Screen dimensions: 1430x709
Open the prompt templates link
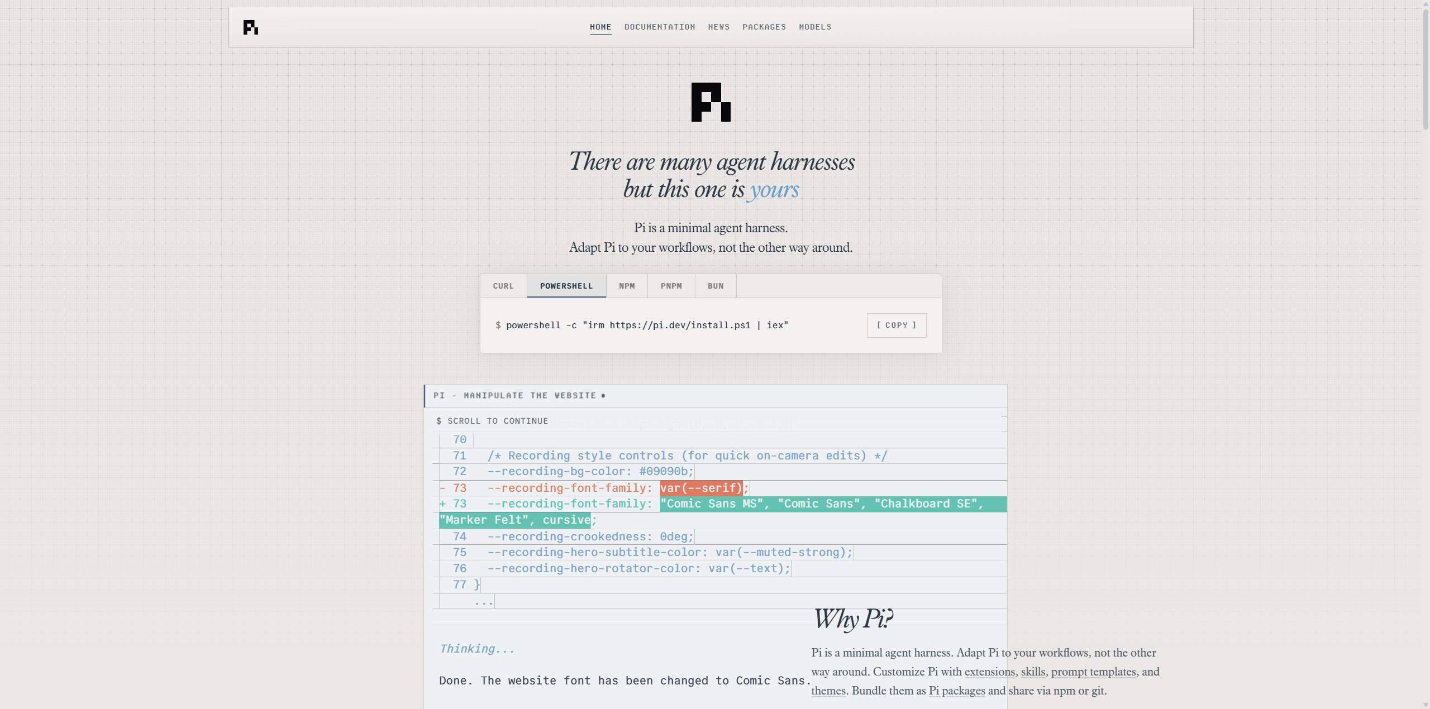click(1094, 672)
